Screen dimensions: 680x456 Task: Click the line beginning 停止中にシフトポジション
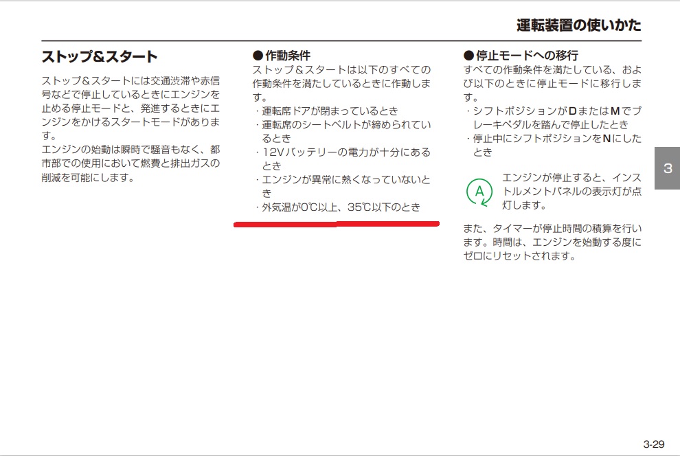point(556,138)
